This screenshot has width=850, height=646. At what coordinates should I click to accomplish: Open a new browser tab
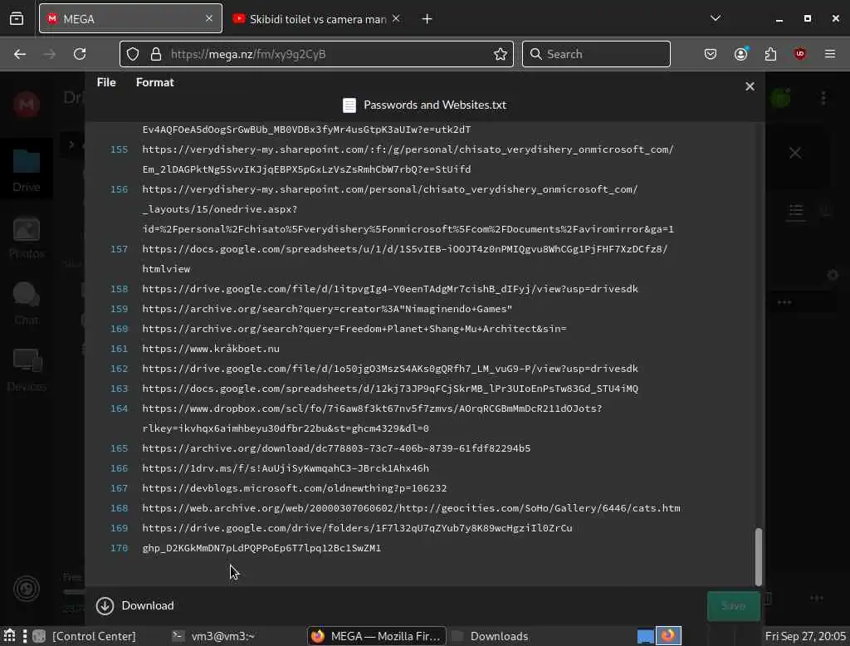point(427,19)
